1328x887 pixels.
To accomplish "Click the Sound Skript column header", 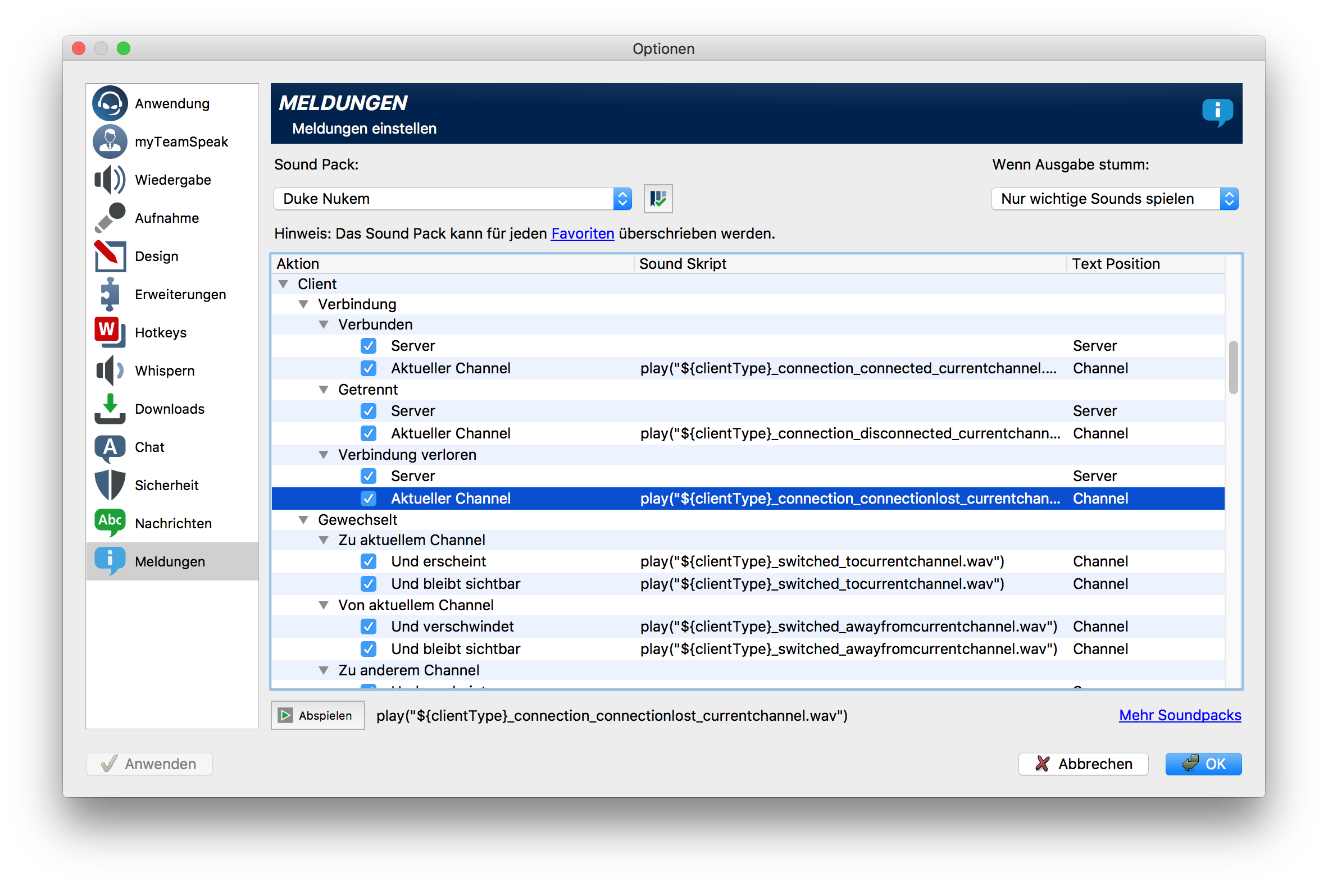I will click(851, 264).
